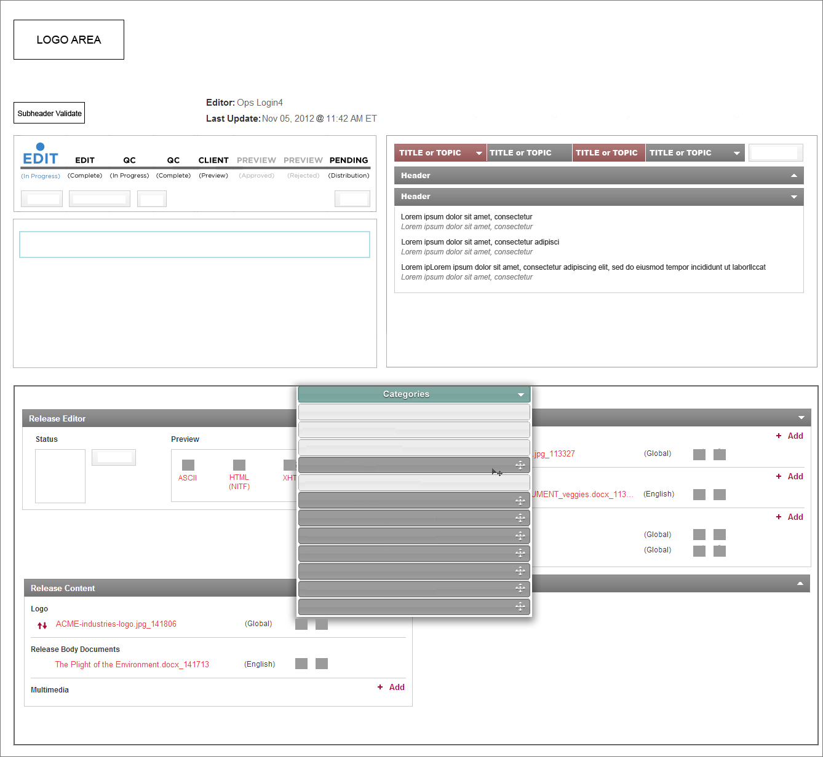The width and height of the screenshot is (823, 757).
Task: Open the first TITLE or TOPIC dropdown arrow
Action: coord(479,153)
